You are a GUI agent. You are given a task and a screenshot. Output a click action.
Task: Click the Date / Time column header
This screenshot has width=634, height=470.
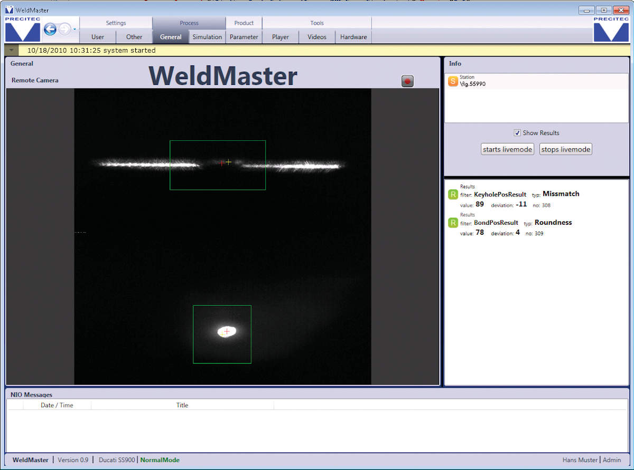[57, 405]
